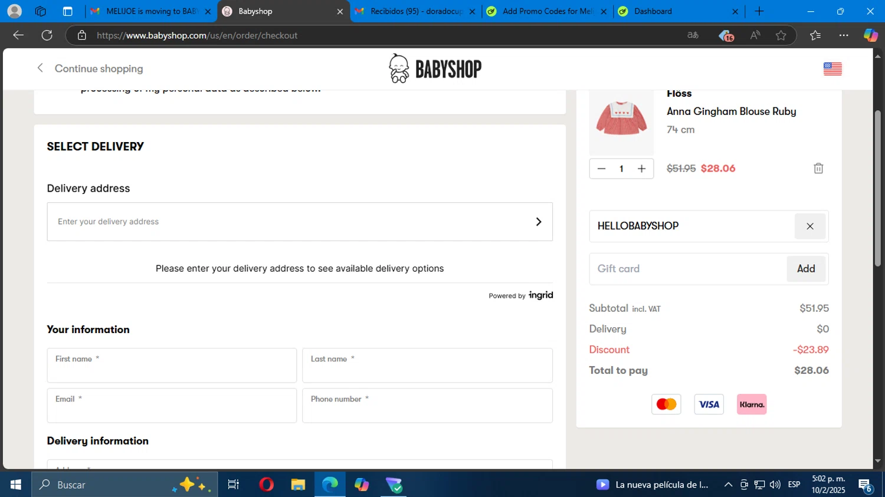This screenshot has height=497, width=885.
Task: Open Task View on taskbar
Action: pos(233,485)
